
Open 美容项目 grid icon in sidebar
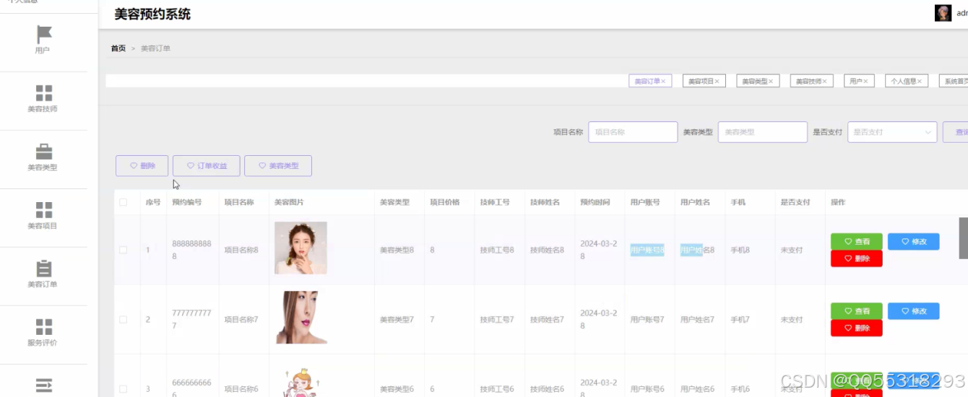[44, 210]
